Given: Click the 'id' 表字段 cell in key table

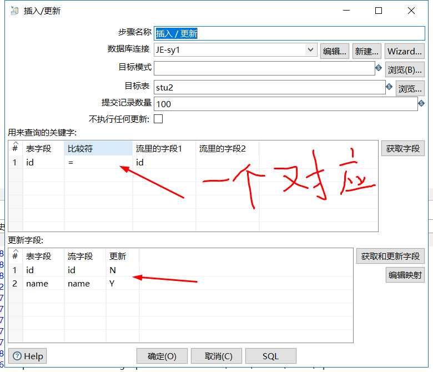Looking at the screenshot, I should tap(43, 162).
